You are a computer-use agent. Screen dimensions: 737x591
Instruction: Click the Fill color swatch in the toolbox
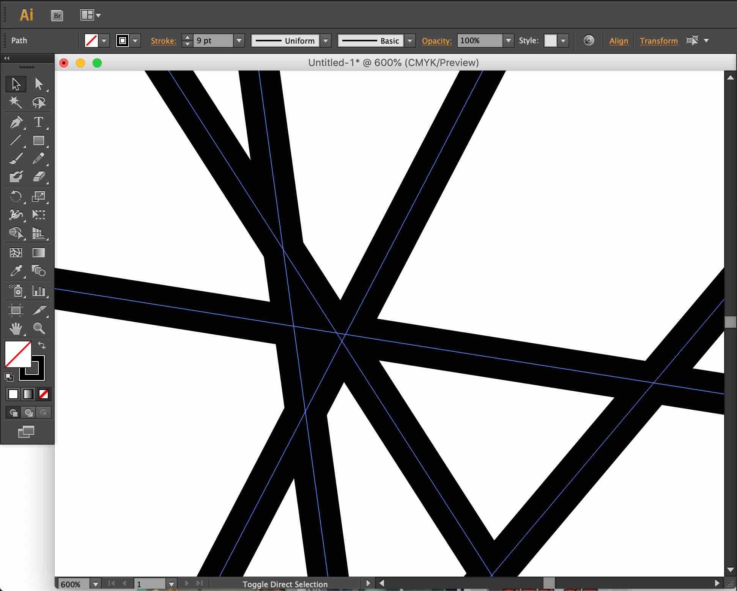click(x=16, y=353)
